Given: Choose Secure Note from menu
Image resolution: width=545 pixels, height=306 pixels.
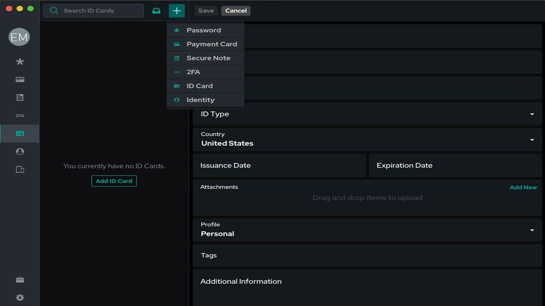Looking at the screenshot, I should pyautogui.click(x=208, y=58).
